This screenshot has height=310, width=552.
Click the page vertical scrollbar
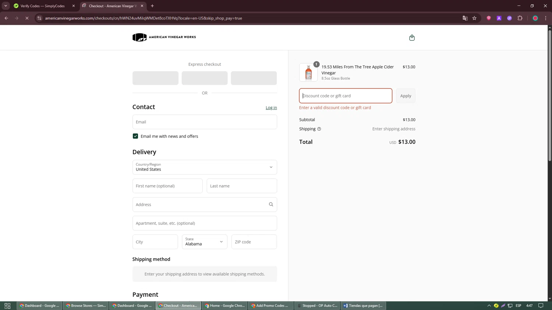point(550,95)
